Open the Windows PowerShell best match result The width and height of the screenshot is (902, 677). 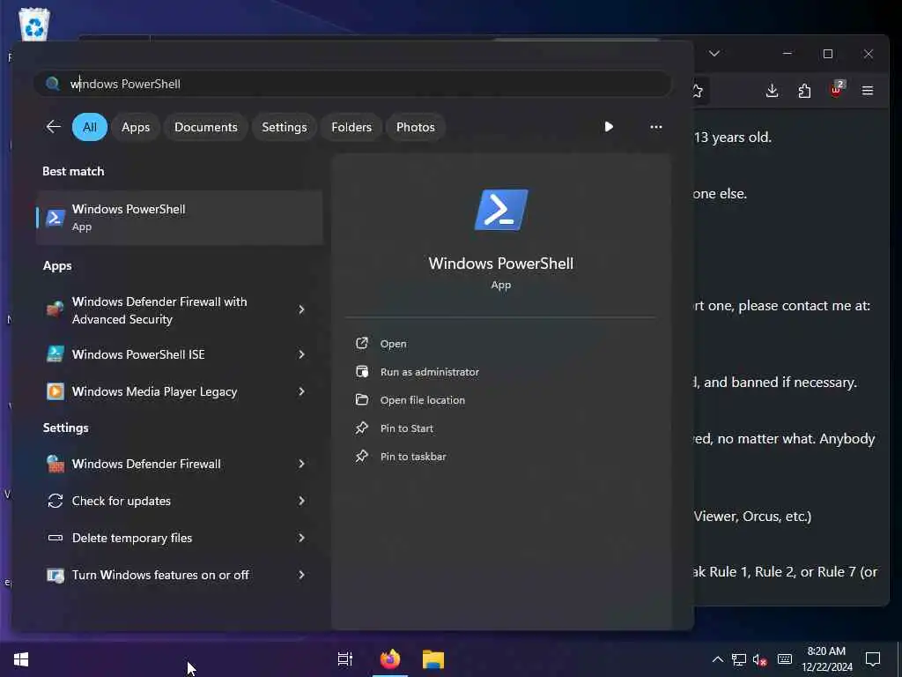180,218
